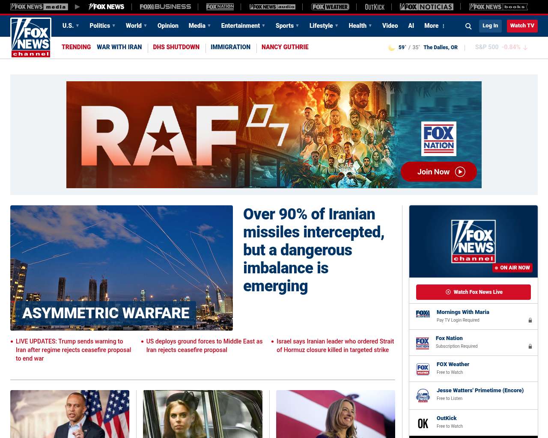Click the lock icon on Mornings With Maria
548x438 pixels.
tap(530, 320)
